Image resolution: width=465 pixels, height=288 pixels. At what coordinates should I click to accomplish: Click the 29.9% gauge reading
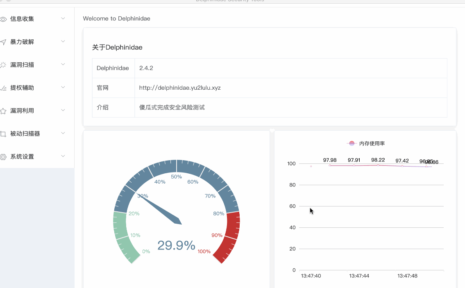(x=176, y=245)
